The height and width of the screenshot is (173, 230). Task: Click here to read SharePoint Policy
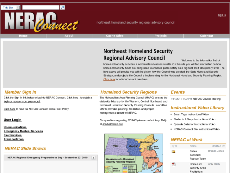pyautogui.click(x=9, y=109)
